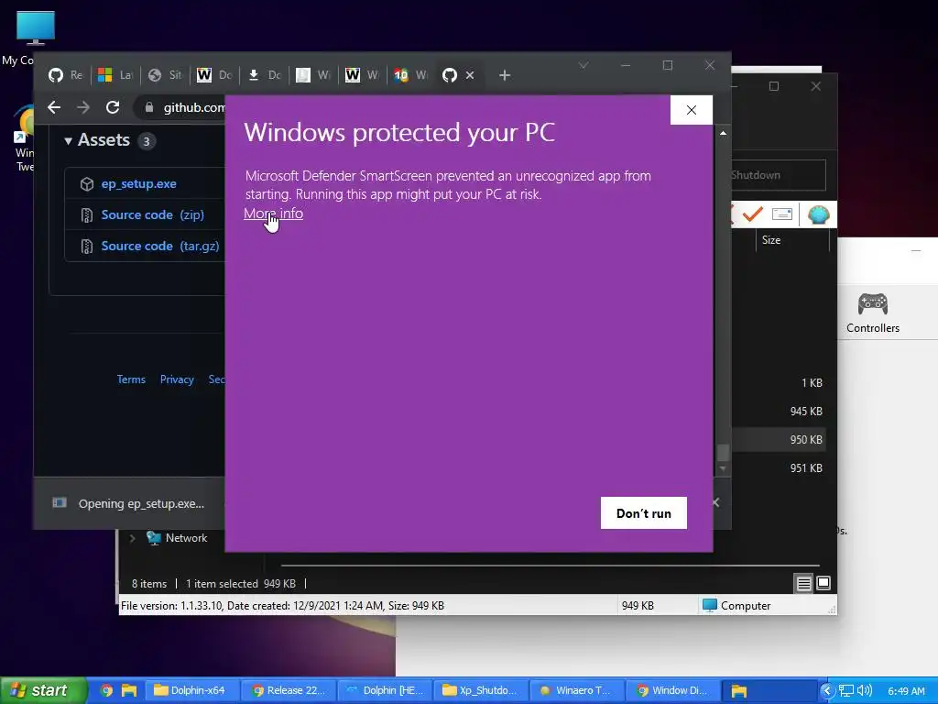Expand hidden tray icons arrow
Image resolution: width=938 pixels, height=704 pixels.
(827, 690)
